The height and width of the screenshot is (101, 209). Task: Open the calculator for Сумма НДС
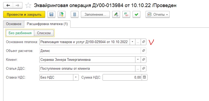pos(145,77)
